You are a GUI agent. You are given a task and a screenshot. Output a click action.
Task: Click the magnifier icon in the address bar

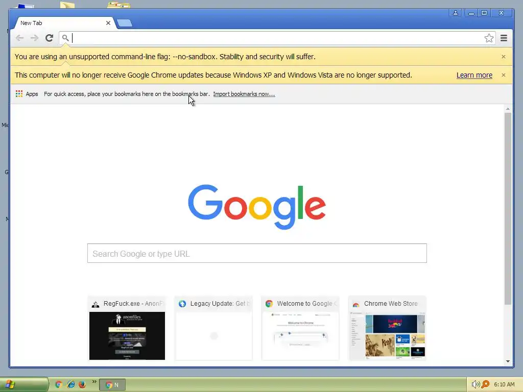coord(65,38)
